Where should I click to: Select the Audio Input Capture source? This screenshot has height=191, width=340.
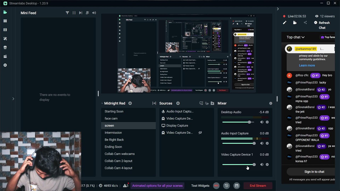point(186,111)
